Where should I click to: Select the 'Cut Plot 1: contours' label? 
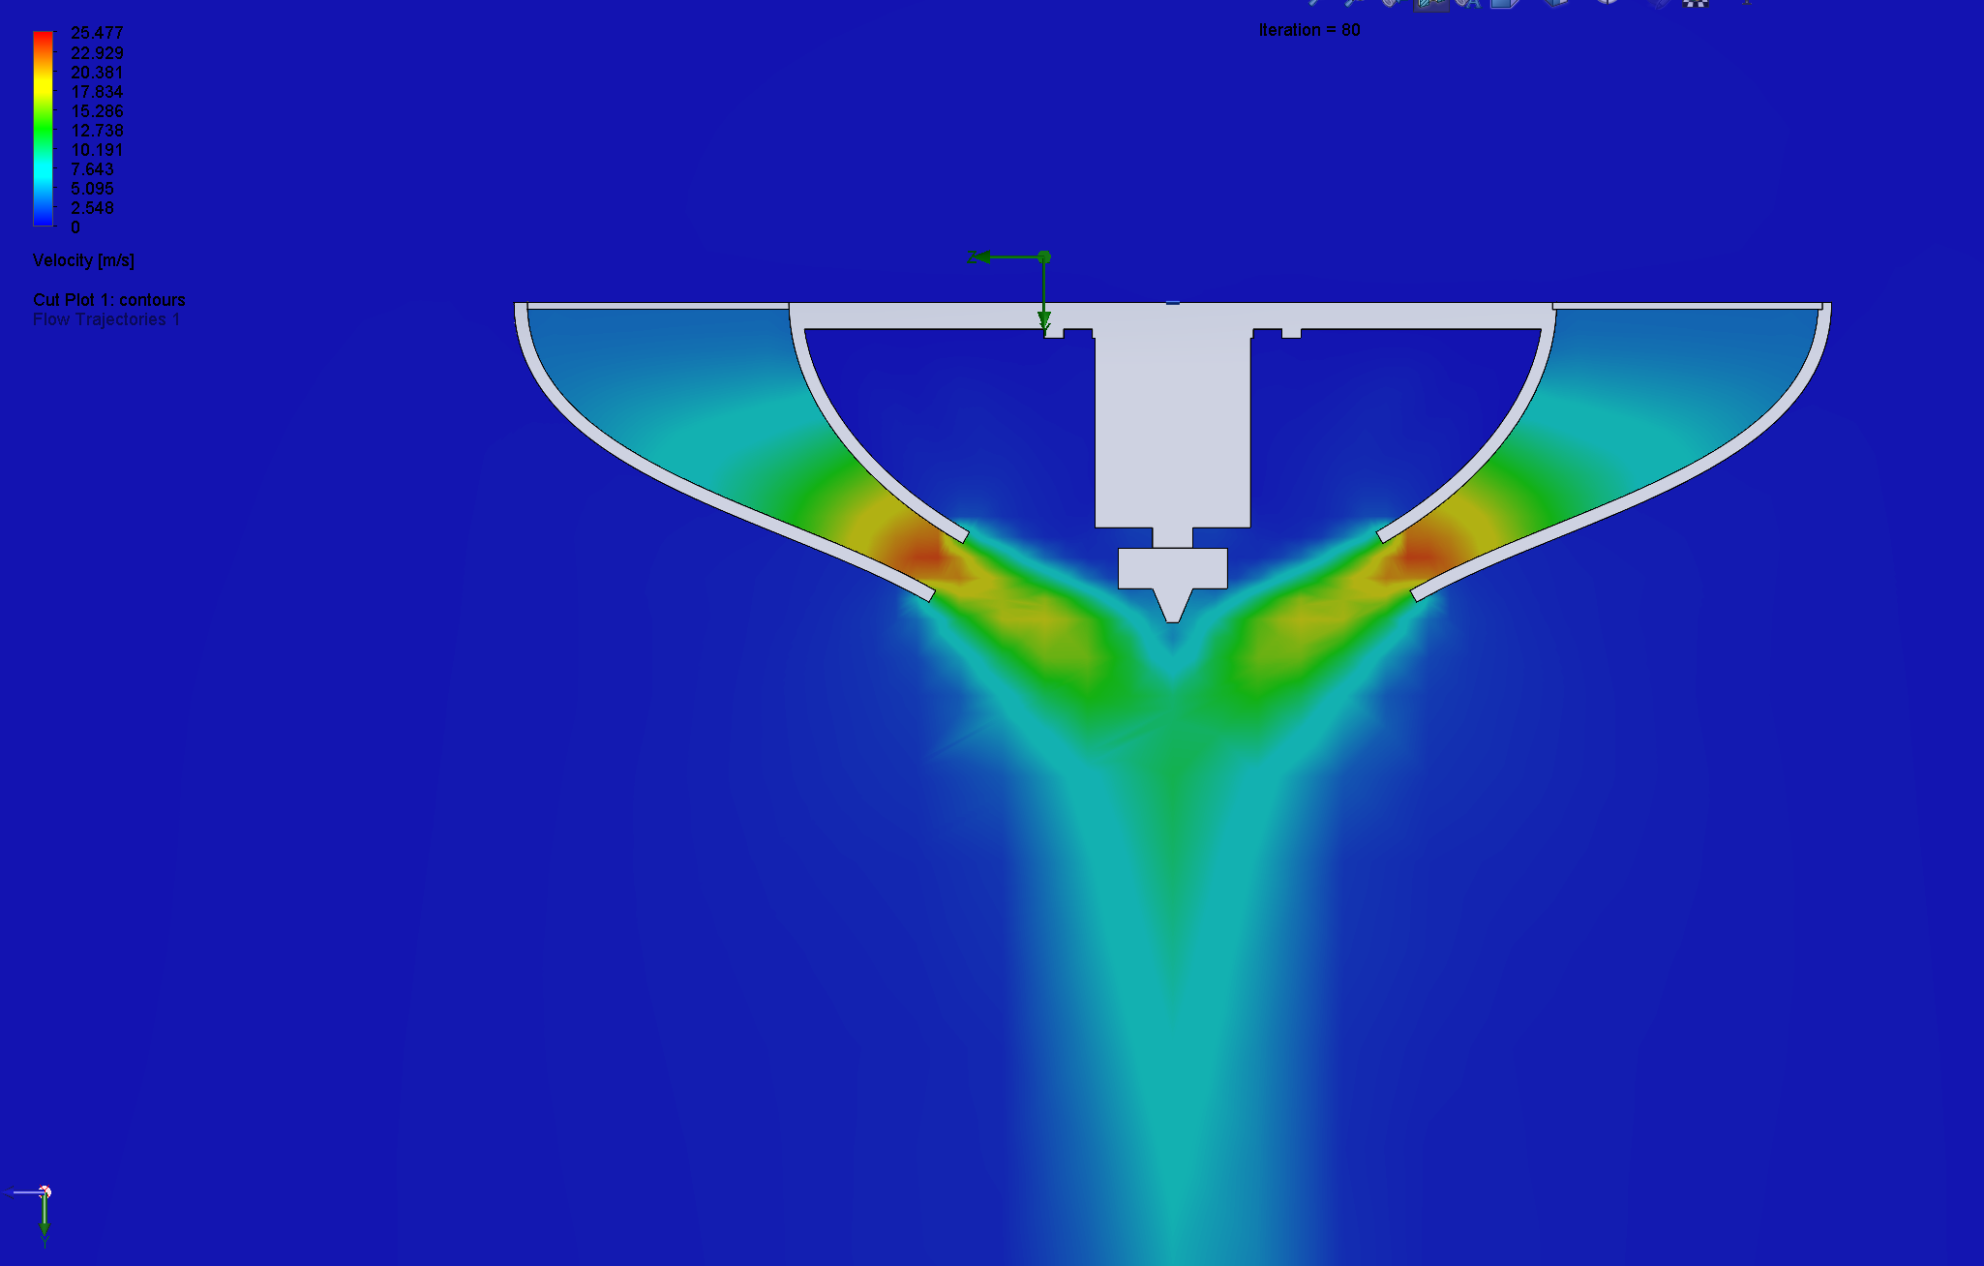[x=109, y=300]
